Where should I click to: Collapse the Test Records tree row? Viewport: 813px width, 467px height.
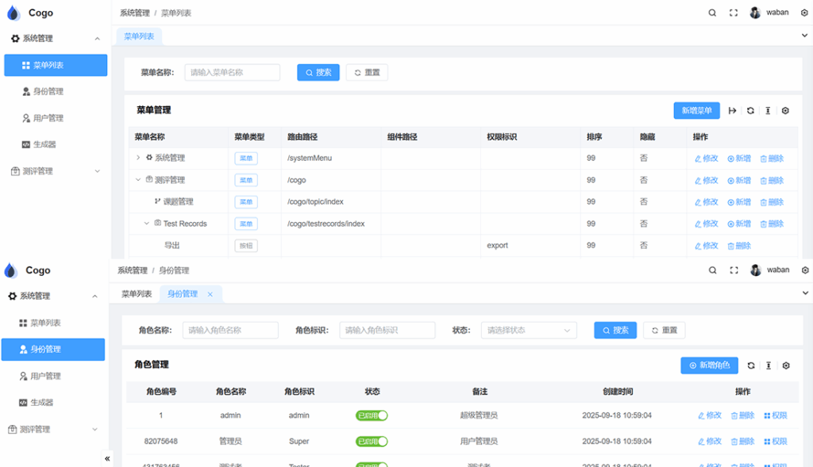[147, 224]
